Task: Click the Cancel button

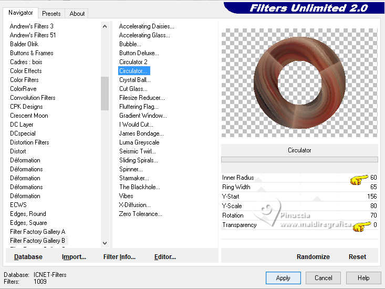Action: 323,278
